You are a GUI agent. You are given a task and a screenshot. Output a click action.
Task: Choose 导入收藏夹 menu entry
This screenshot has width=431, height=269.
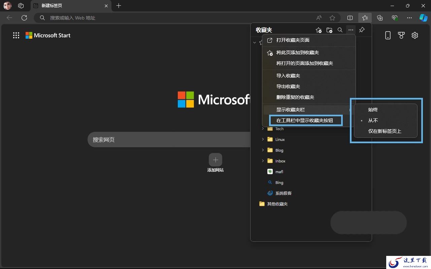point(309,76)
